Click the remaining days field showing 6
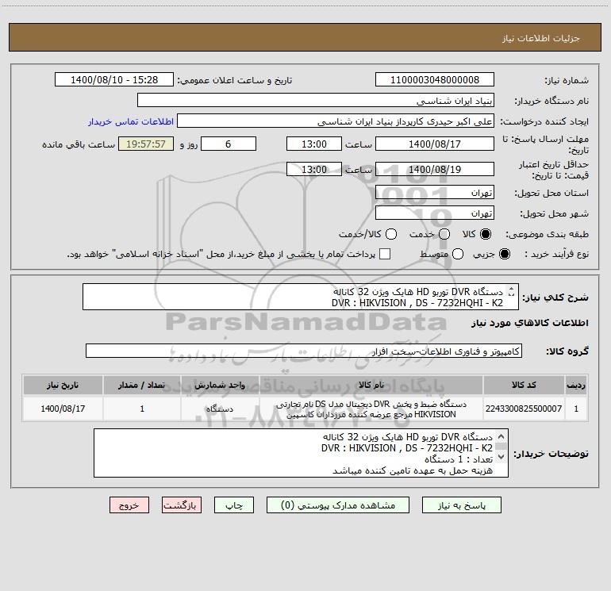This screenshot has width=611, height=591. (229, 144)
